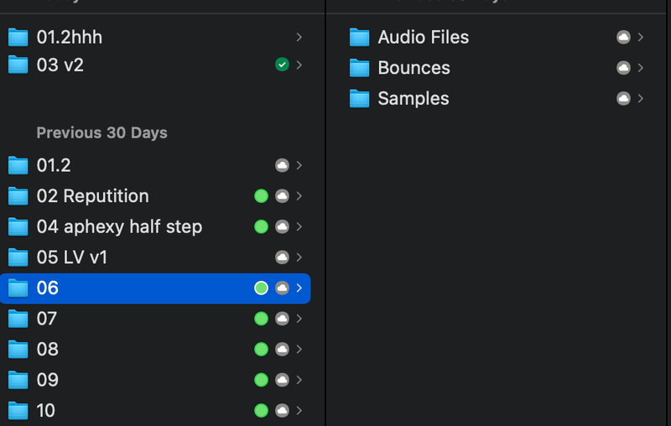Expand the Bounces folder chevron
The height and width of the screenshot is (426, 671).
(x=641, y=68)
